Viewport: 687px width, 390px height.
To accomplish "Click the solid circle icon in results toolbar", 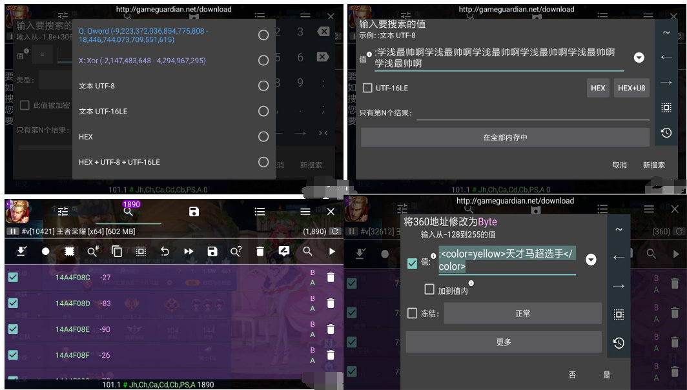I will point(46,251).
